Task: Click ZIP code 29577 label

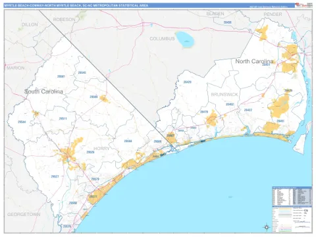Action: (x=93, y=196)
